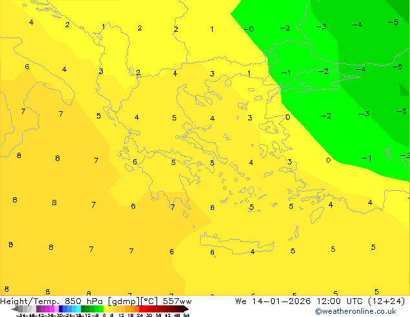The width and height of the screenshot is (410, 317).
Task: Click the Height/Temp. 850 hPa map title
Action: (53, 301)
